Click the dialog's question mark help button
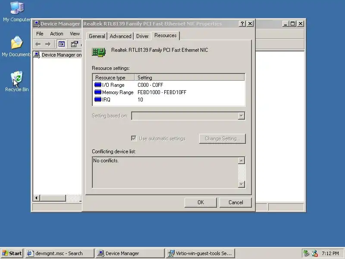This screenshot has width=345, height=259. (x=242, y=24)
